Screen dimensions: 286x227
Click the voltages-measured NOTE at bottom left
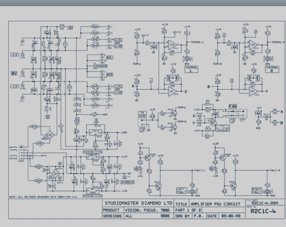[44, 197]
